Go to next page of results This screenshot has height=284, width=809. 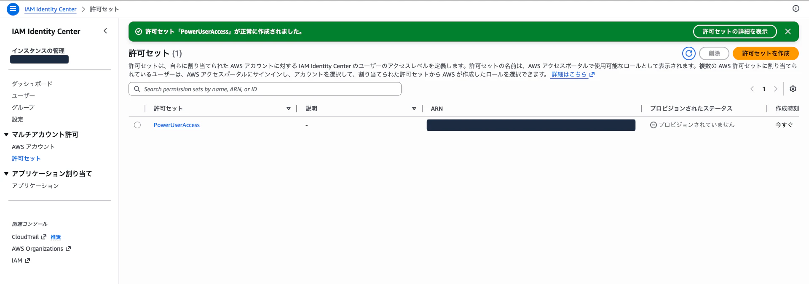point(776,89)
